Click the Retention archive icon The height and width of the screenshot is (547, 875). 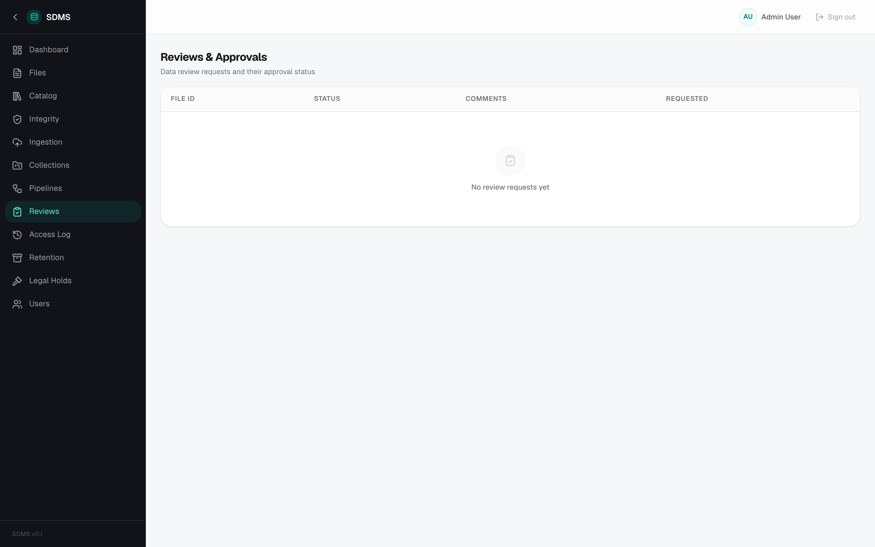click(17, 258)
